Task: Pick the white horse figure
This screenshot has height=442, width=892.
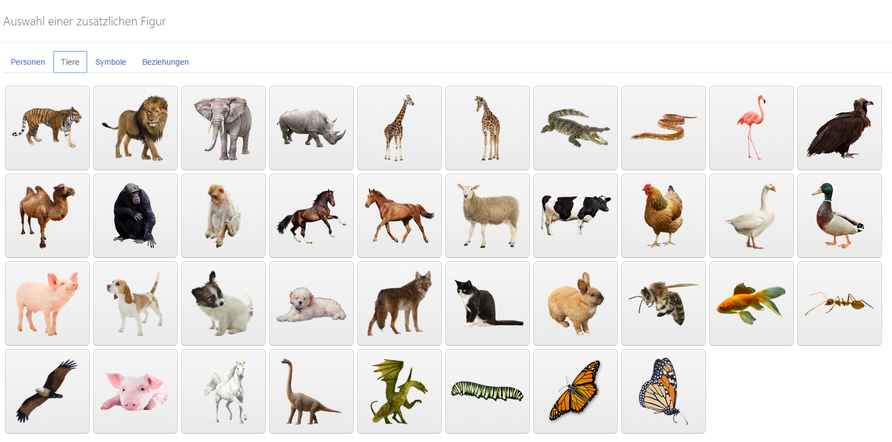Action: click(223, 391)
